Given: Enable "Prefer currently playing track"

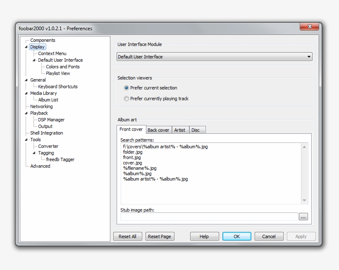Looking at the screenshot, I should [x=127, y=99].
